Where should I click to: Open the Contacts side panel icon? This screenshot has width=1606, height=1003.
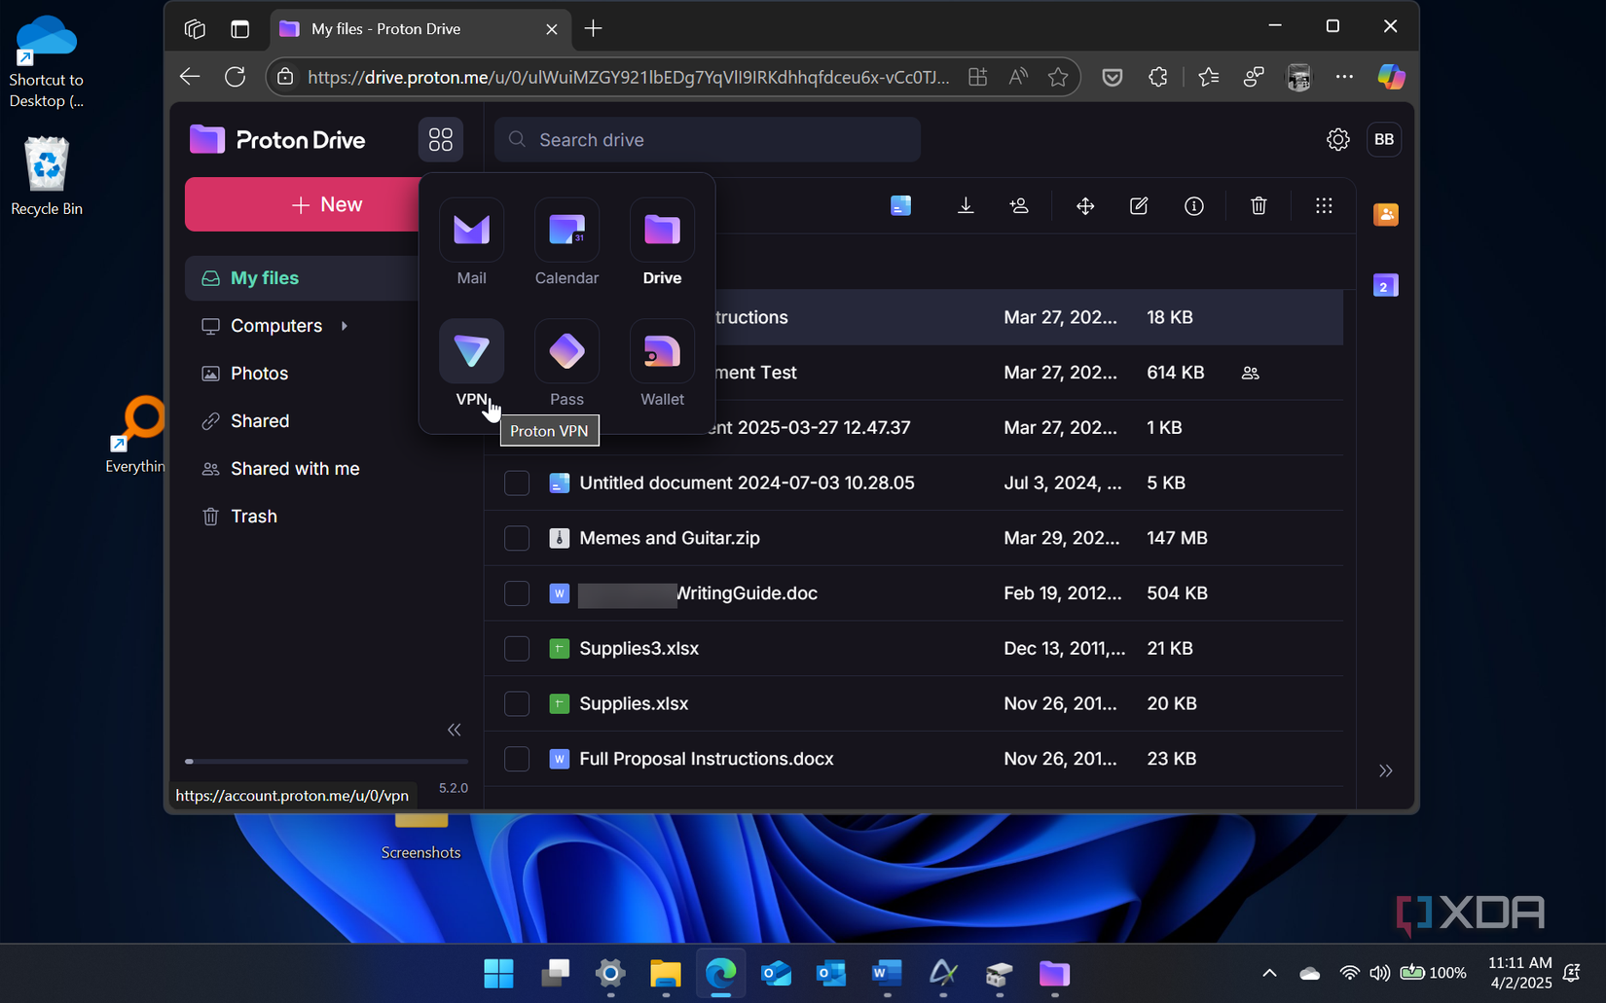click(x=1386, y=214)
